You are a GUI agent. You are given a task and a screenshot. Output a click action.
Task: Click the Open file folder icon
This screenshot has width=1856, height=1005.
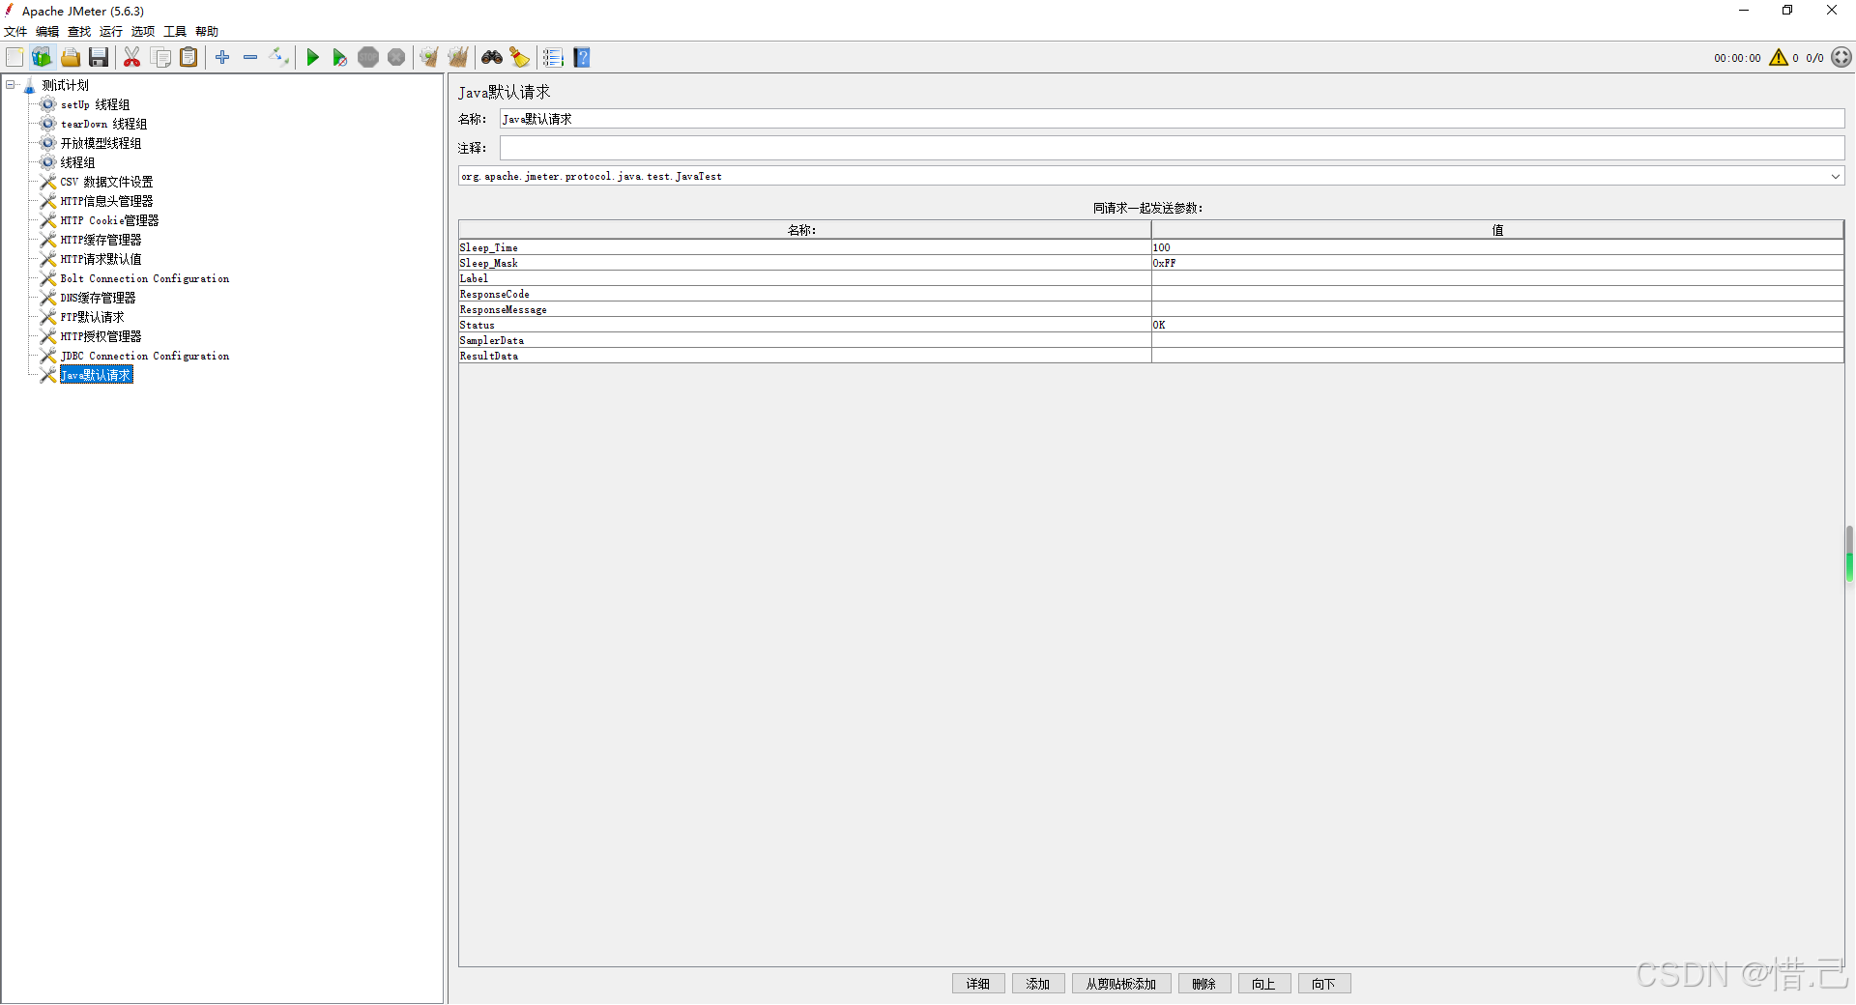click(71, 58)
